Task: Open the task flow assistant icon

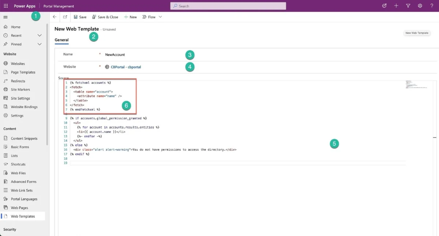Action: click(384, 6)
